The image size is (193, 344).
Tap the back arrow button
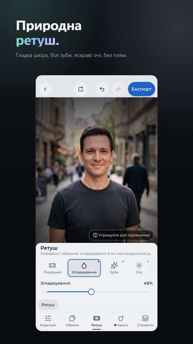pyautogui.click(x=45, y=89)
